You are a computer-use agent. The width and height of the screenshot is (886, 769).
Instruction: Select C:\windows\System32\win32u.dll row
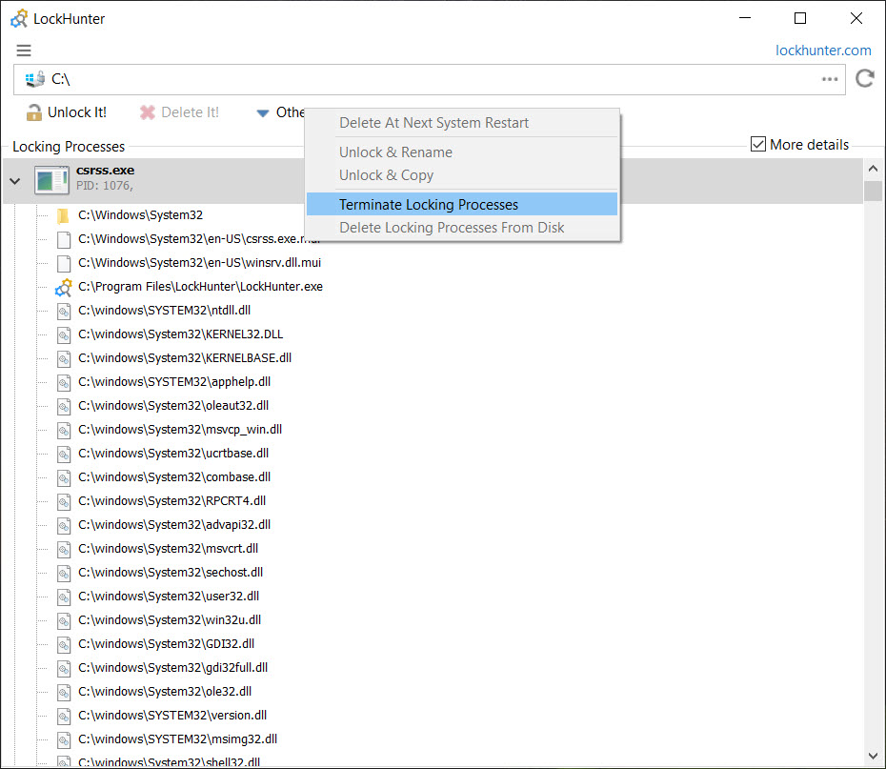coord(170,620)
